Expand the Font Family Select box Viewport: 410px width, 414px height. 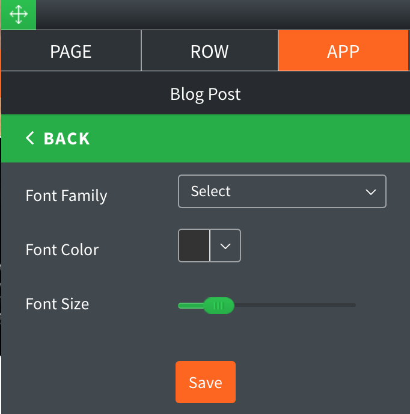coord(282,191)
